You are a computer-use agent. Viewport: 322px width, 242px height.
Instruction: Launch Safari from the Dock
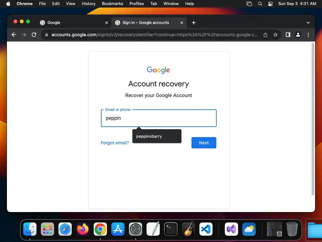tap(65, 229)
